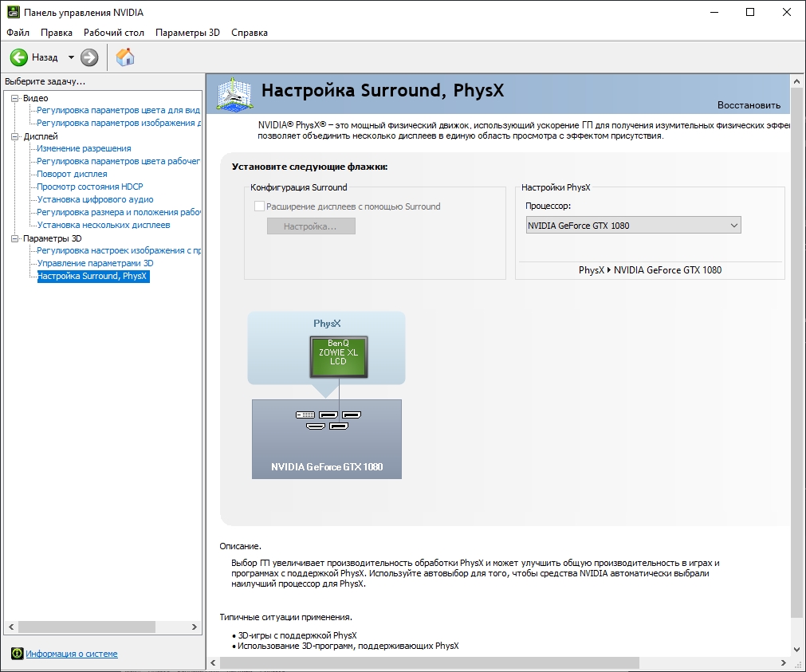Open the Правка menu
Image resolution: width=806 pixels, height=672 pixels.
[x=57, y=33]
